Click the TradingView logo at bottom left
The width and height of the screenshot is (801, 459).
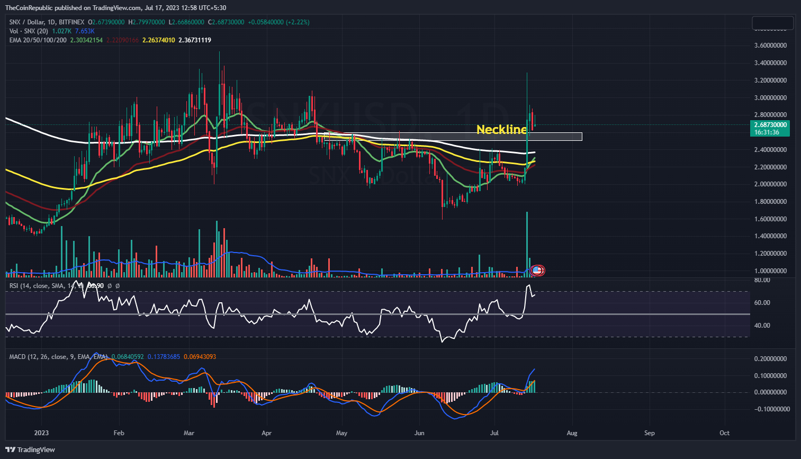click(x=30, y=449)
